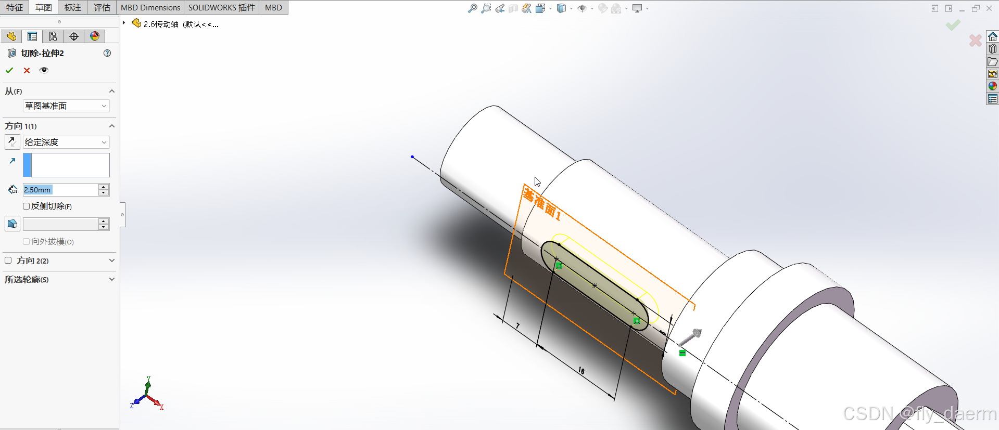Image resolution: width=999 pixels, height=430 pixels.
Task: Click the large green confirm corner checkmark
Action: pyautogui.click(x=953, y=25)
